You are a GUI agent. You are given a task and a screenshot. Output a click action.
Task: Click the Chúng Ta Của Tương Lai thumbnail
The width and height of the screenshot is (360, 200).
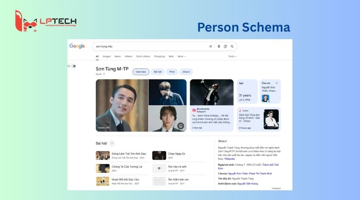coord(103,168)
